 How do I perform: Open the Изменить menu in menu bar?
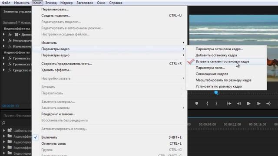coord(22,3)
